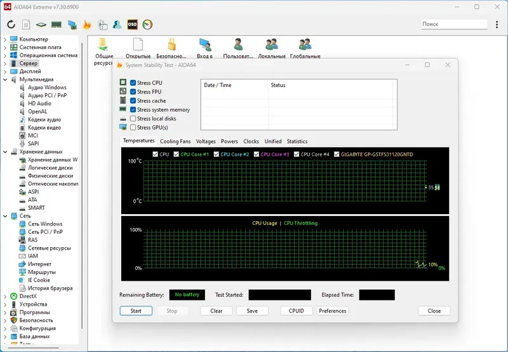Open the Общие ресурсы folder icon
508x352 pixels.
pyautogui.click(x=103, y=44)
